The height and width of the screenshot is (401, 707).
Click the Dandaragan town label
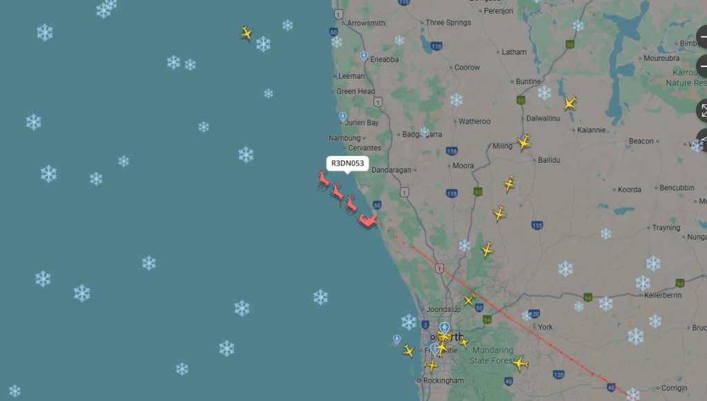[391, 170]
